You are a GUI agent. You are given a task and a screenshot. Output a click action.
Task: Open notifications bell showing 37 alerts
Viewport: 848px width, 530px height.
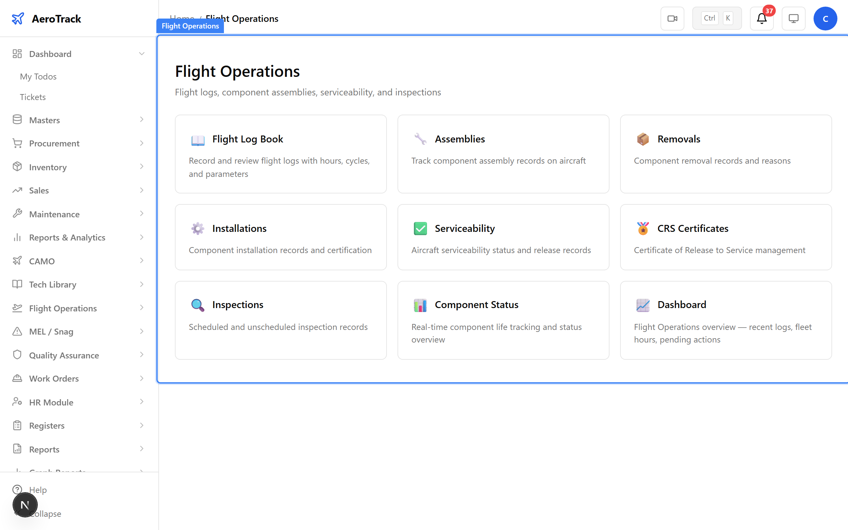click(761, 19)
